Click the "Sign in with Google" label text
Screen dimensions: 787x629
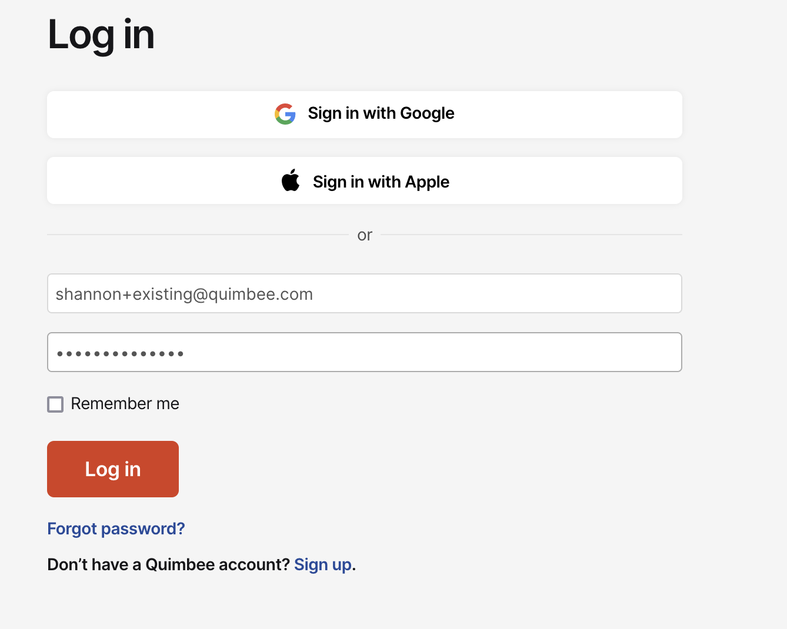click(381, 113)
